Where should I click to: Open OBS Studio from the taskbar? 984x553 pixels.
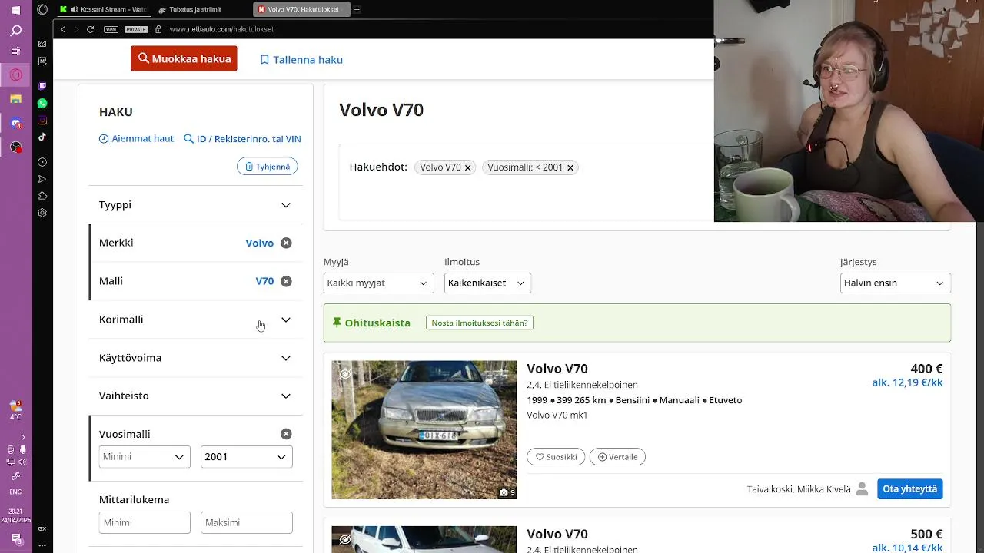coord(15,147)
